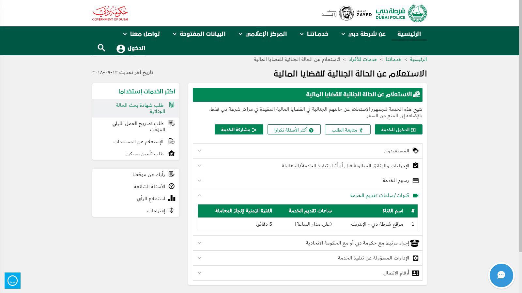Open breadcrumb link خدمات للأفراد
Screen dimensions: 522x293
tap(363, 59)
